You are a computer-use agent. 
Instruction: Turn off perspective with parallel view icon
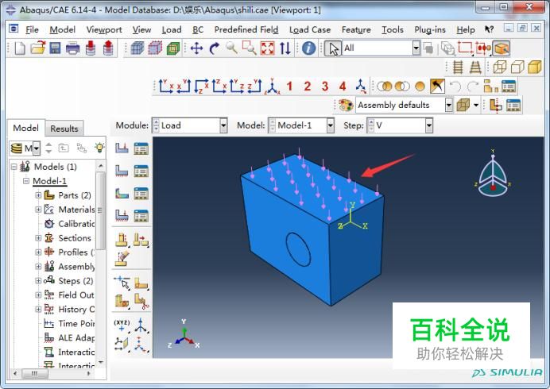tap(458, 67)
